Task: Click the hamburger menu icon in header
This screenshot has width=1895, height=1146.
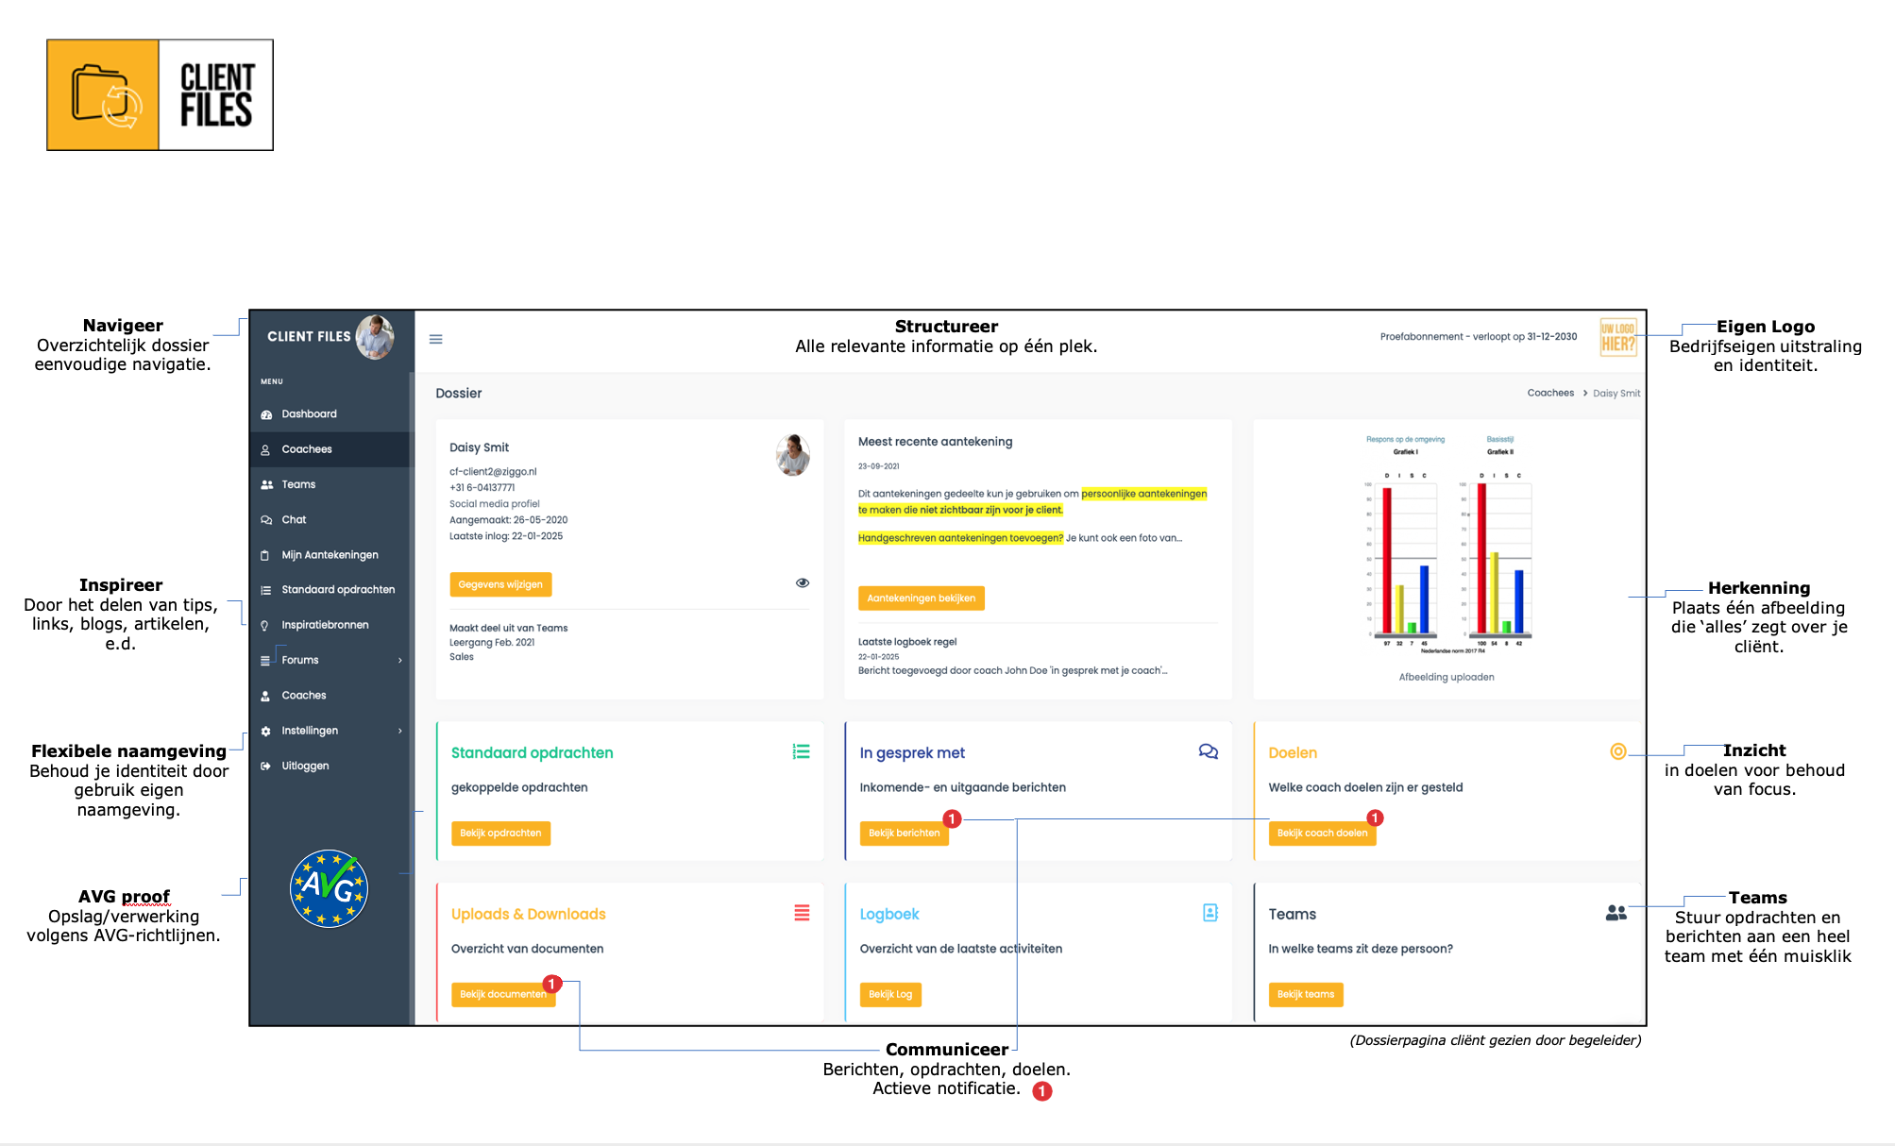Action: pos(435,339)
